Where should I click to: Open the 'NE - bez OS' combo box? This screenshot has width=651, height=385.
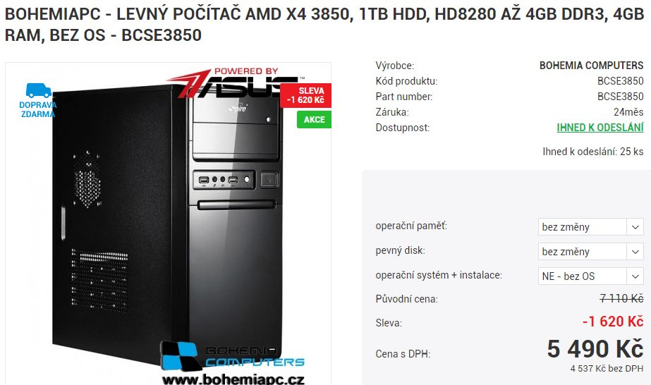[591, 276]
